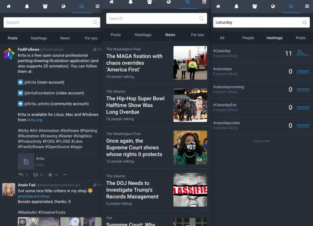Image resolution: width=313 pixels, height=226 pixels.
Task: Click search field containing 'caturday'
Action: (x=261, y=22)
